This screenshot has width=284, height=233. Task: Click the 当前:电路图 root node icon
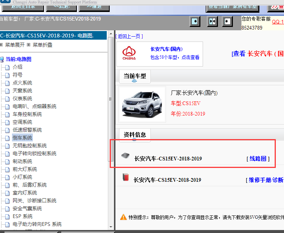tap(2, 59)
